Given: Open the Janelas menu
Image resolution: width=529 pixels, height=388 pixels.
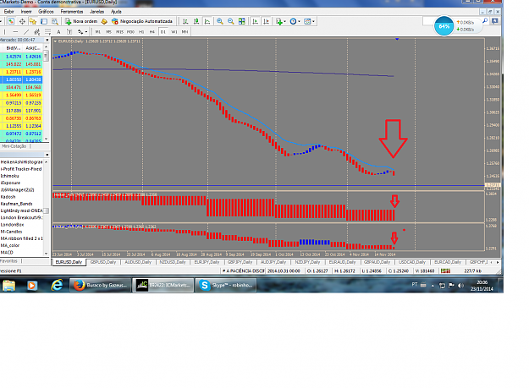Looking at the screenshot, I should click(x=96, y=12).
